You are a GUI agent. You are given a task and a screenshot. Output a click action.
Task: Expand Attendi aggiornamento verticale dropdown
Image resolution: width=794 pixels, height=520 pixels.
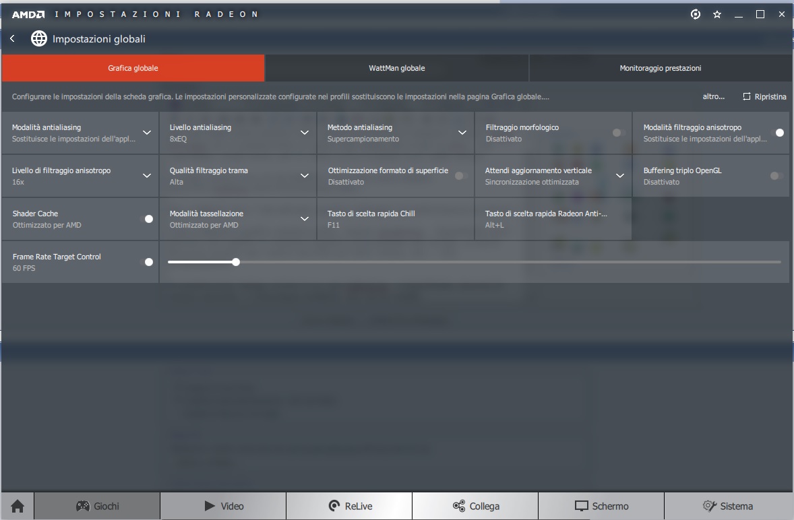620,176
